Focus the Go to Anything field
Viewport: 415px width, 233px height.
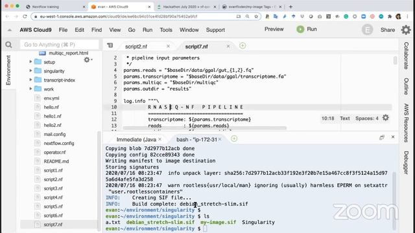coord(59,45)
